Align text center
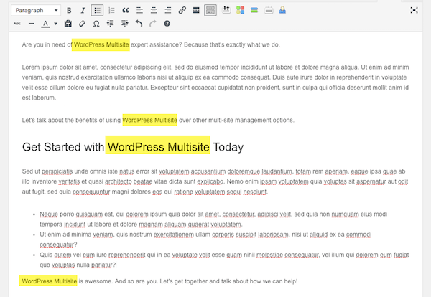The height and width of the screenshot is (297, 431). pos(154,11)
